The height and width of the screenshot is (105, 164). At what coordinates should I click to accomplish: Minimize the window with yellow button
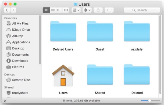click(10, 4)
